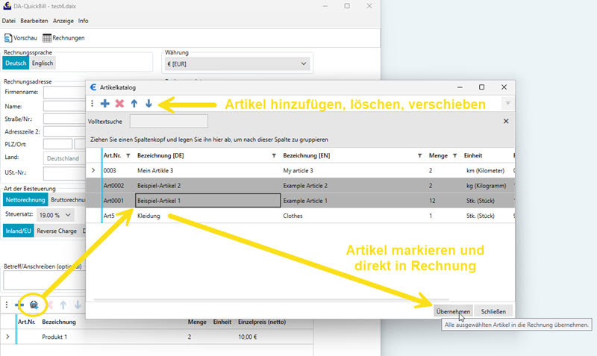Sort by the Menge column header
The image size is (597, 356).
point(438,156)
